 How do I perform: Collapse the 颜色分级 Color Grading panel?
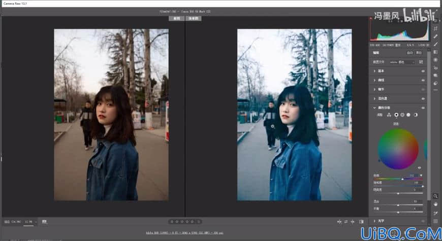click(374, 108)
